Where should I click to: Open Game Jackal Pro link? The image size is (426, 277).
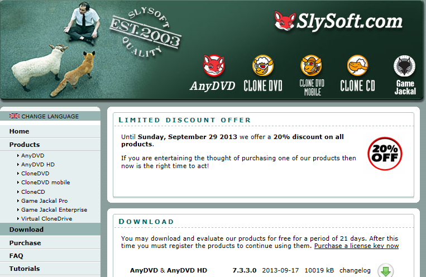click(x=45, y=201)
